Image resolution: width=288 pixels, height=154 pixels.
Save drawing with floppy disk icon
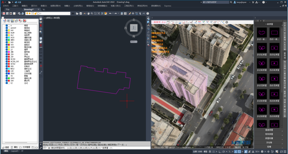[81, 14]
